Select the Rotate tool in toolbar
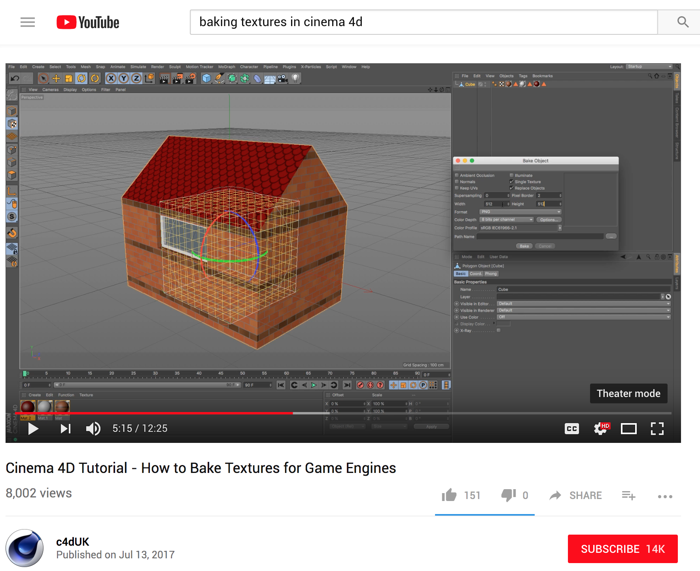Image resolution: width=700 pixels, height=571 pixels. pos(81,78)
